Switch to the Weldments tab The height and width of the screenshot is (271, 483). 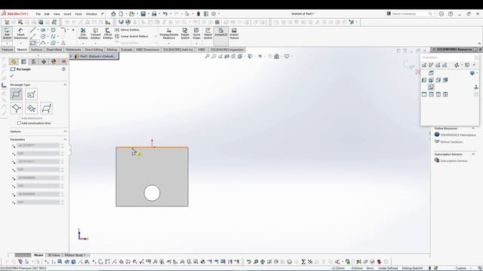coord(73,50)
